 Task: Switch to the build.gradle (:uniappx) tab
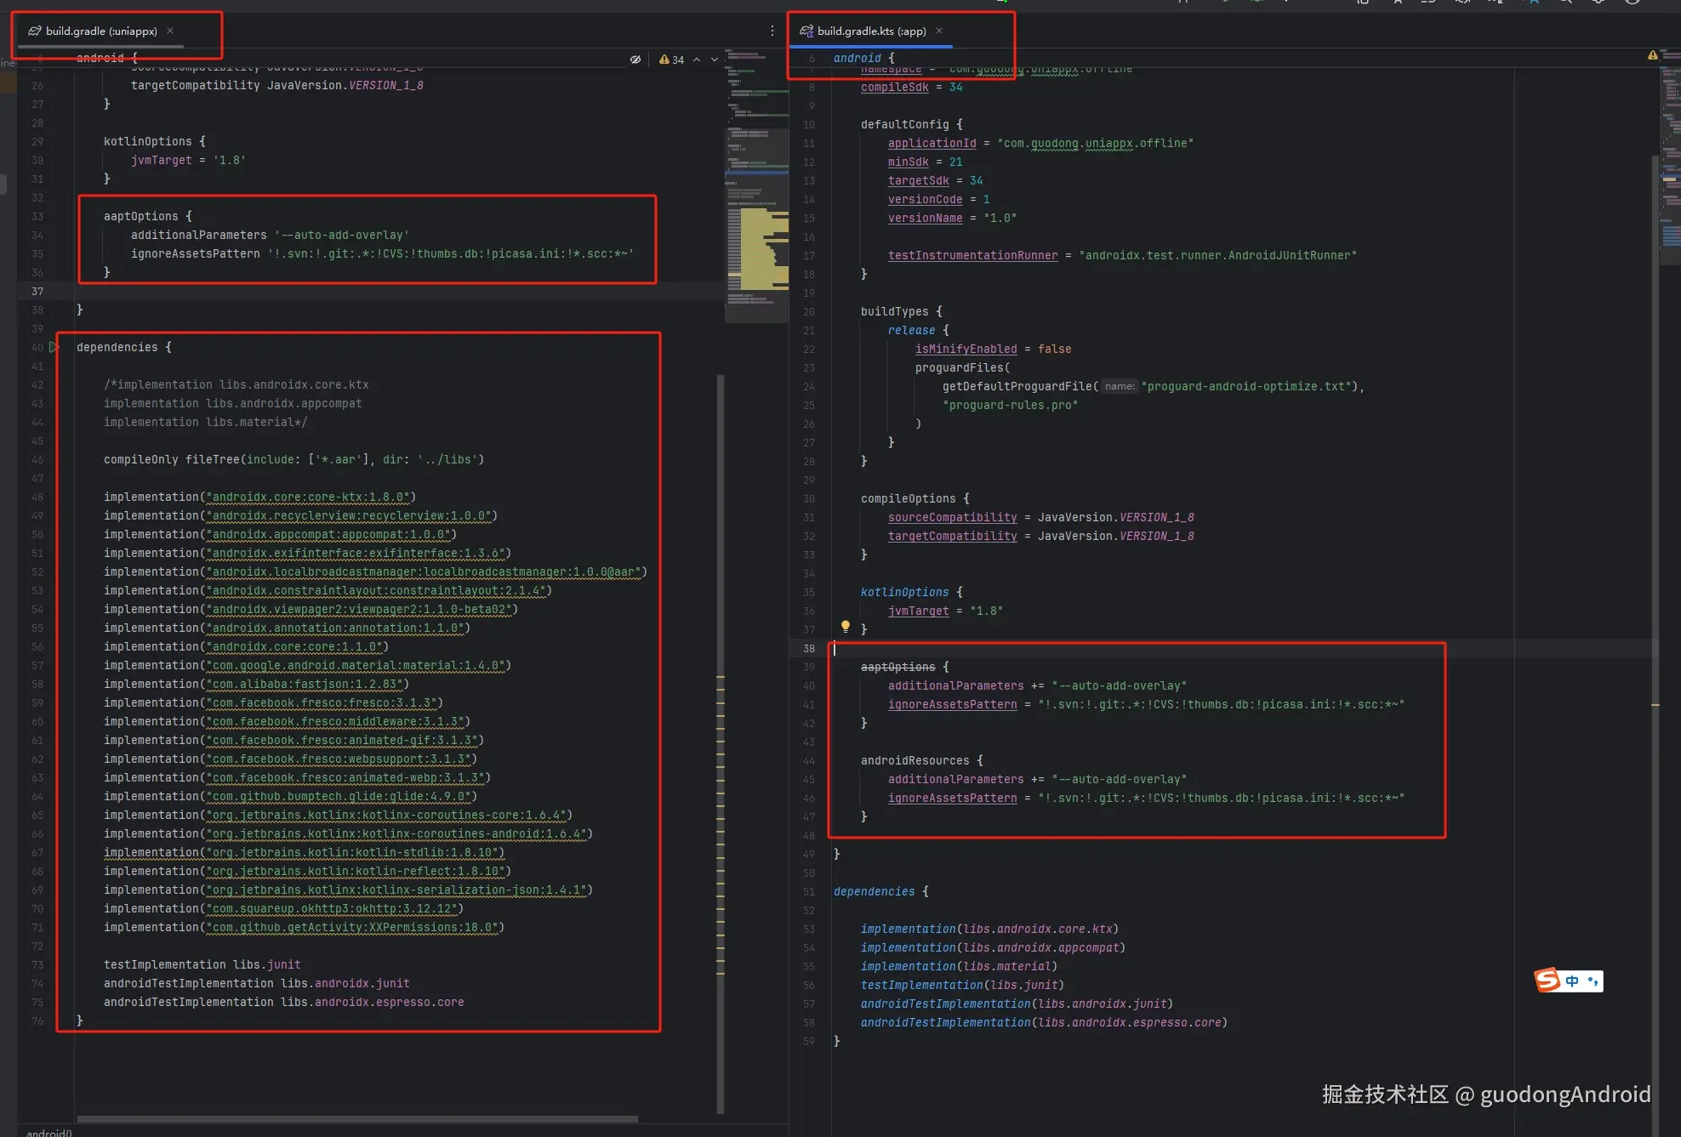tap(100, 31)
